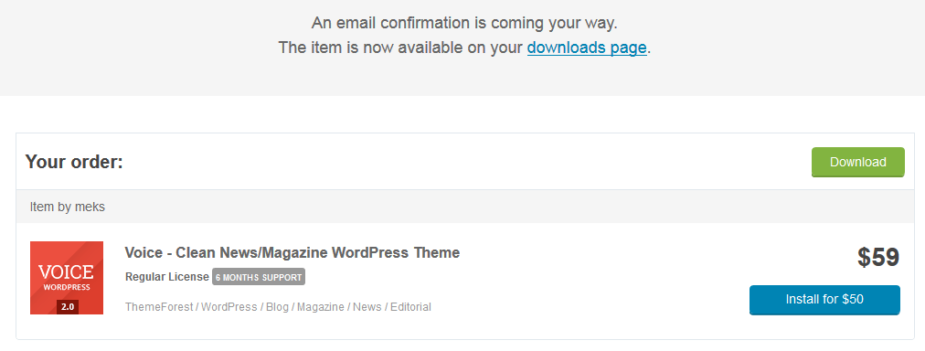The height and width of the screenshot is (351, 925).
Task: Click the Your order: heading
Action: click(74, 162)
